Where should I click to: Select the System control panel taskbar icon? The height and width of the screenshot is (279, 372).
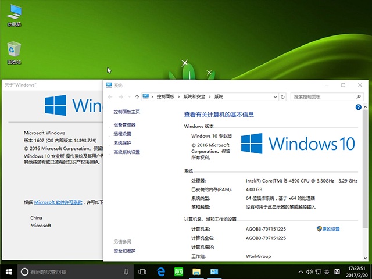tap(214, 272)
